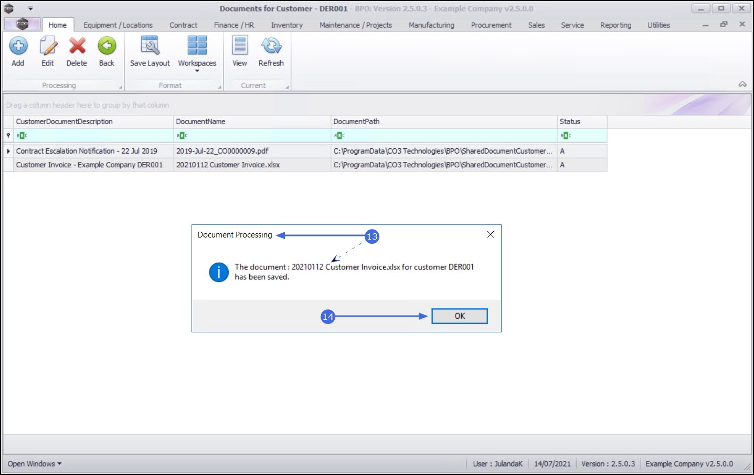Click the 2019-Jul-22_CO0000009.pdf cell
754x475 pixels.
tap(252, 151)
